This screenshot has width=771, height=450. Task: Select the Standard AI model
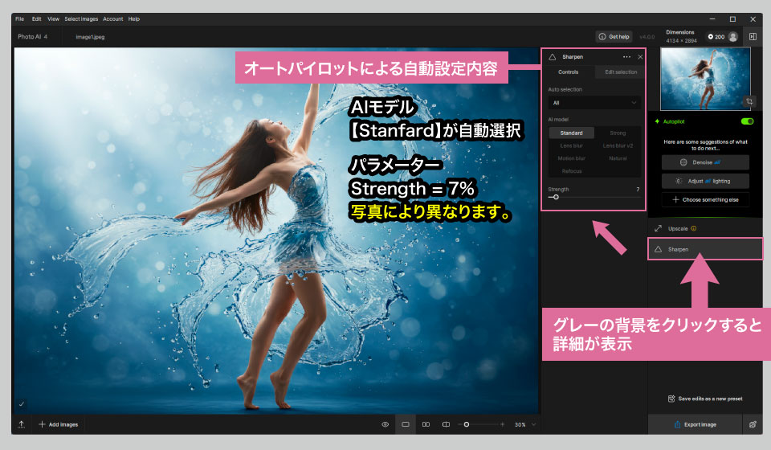[x=571, y=133]
